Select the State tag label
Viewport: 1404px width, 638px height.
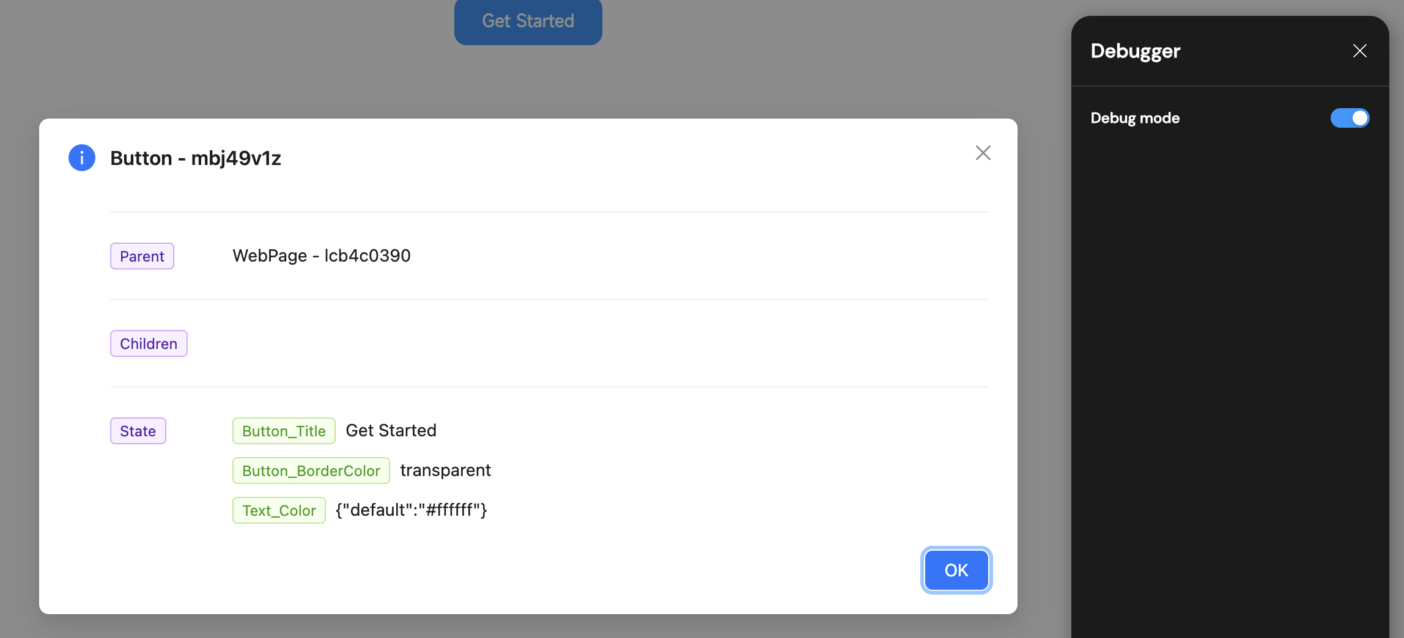(138, 431)
